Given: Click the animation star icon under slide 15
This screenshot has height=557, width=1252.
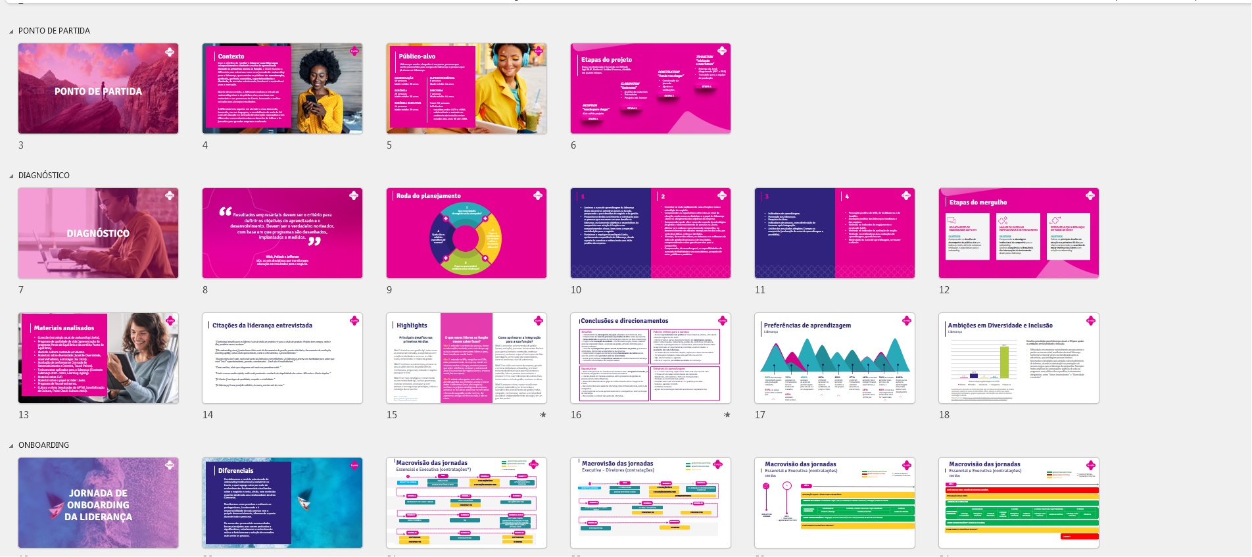Looking at the screenshot, I should (x=542, y=415).
